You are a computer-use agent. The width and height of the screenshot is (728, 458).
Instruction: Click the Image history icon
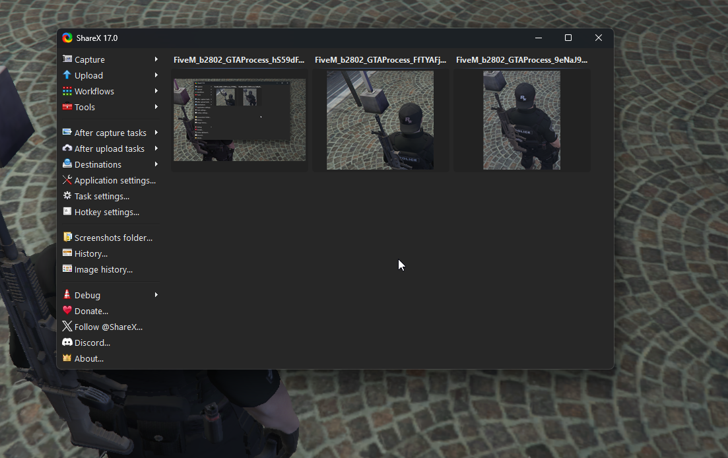pos(67,269)
